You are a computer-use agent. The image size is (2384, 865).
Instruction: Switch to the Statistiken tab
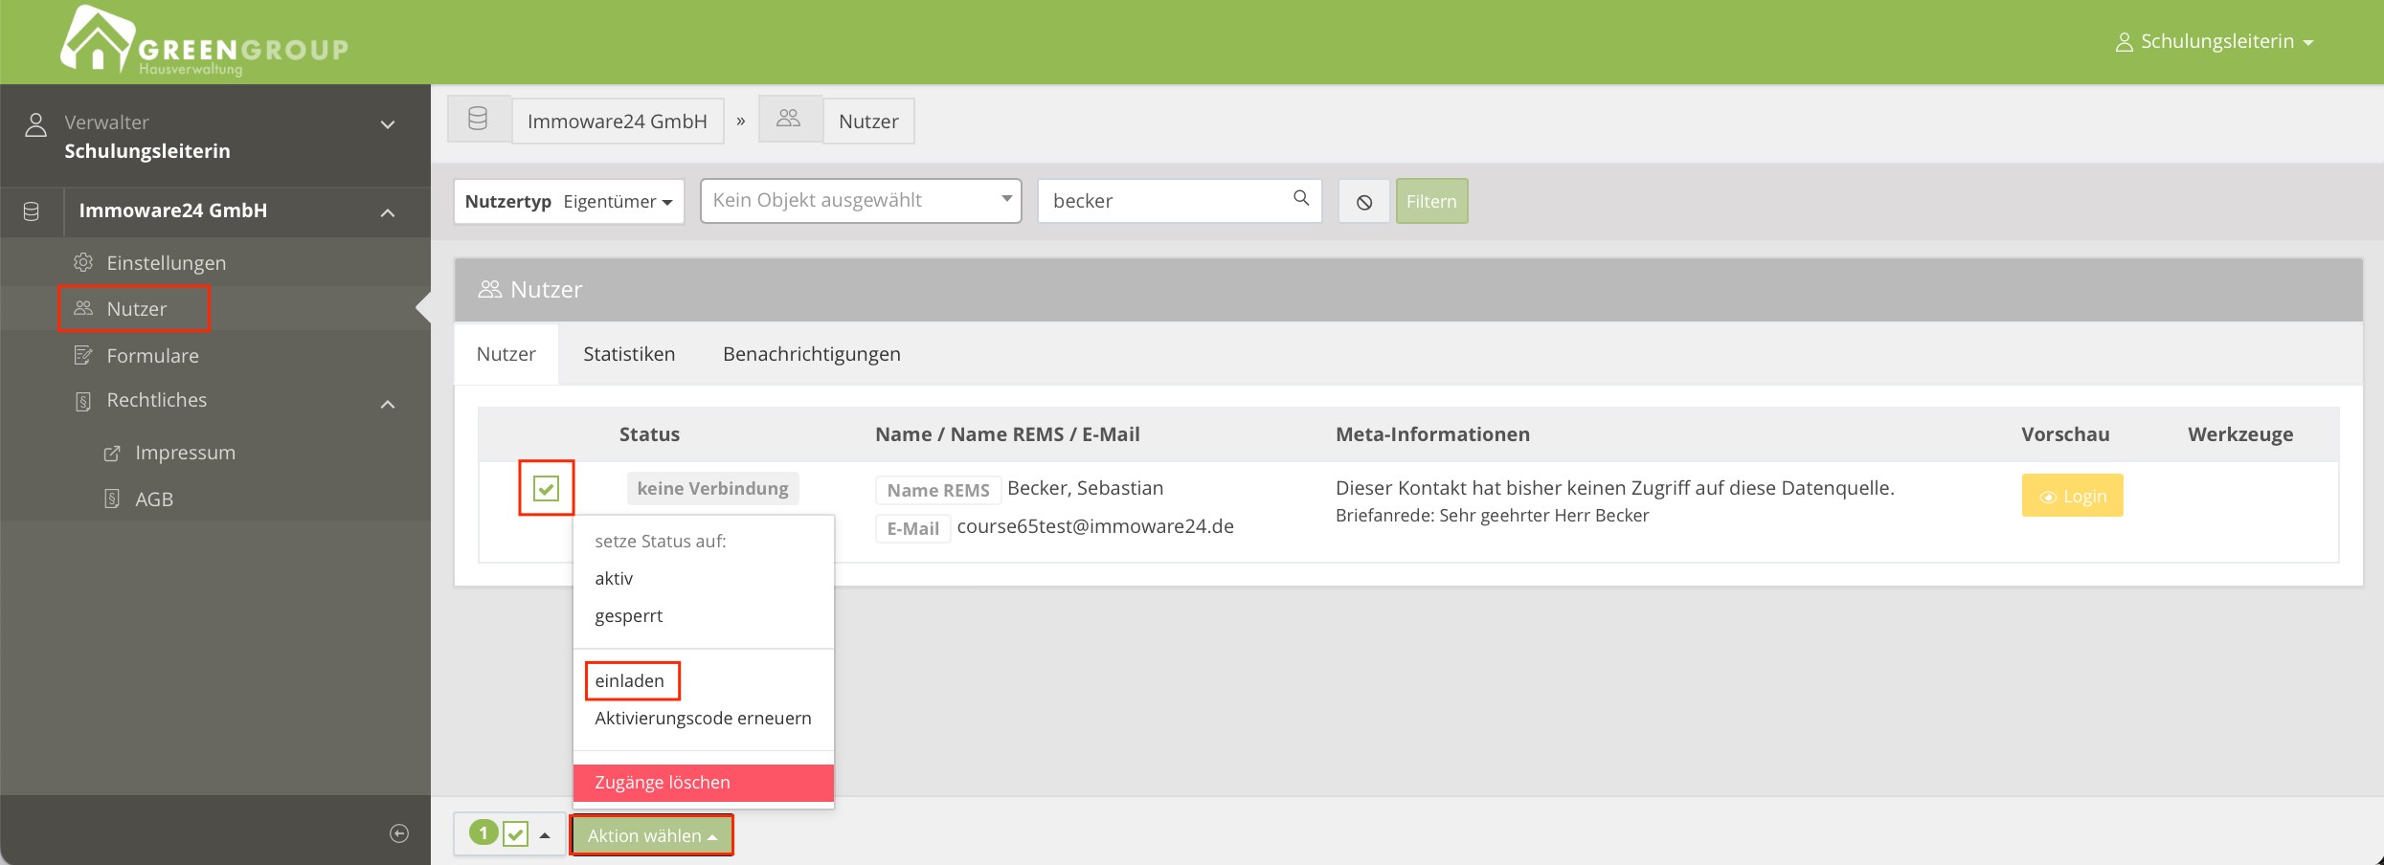coord(629,354)
